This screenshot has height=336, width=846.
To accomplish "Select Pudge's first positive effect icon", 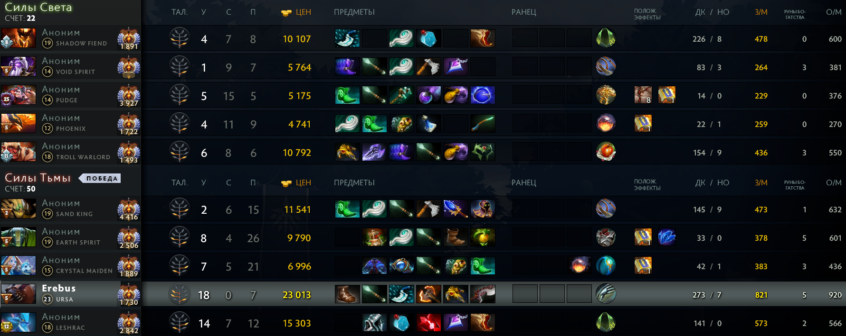I will 643,95.
